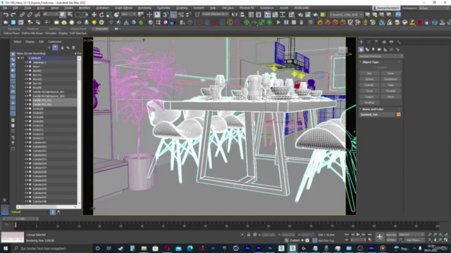Screen dimensions: 451x253
Task: Select the Link tool
Action: pyautogui.click(x=22, y=15)
